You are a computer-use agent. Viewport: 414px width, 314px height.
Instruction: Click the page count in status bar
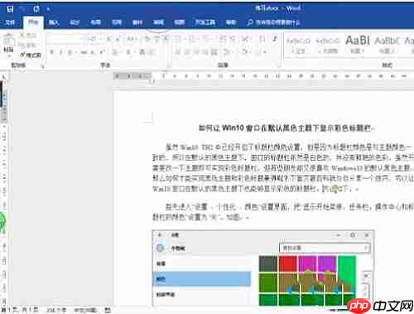pyautogui.click(x=20, y=310)
